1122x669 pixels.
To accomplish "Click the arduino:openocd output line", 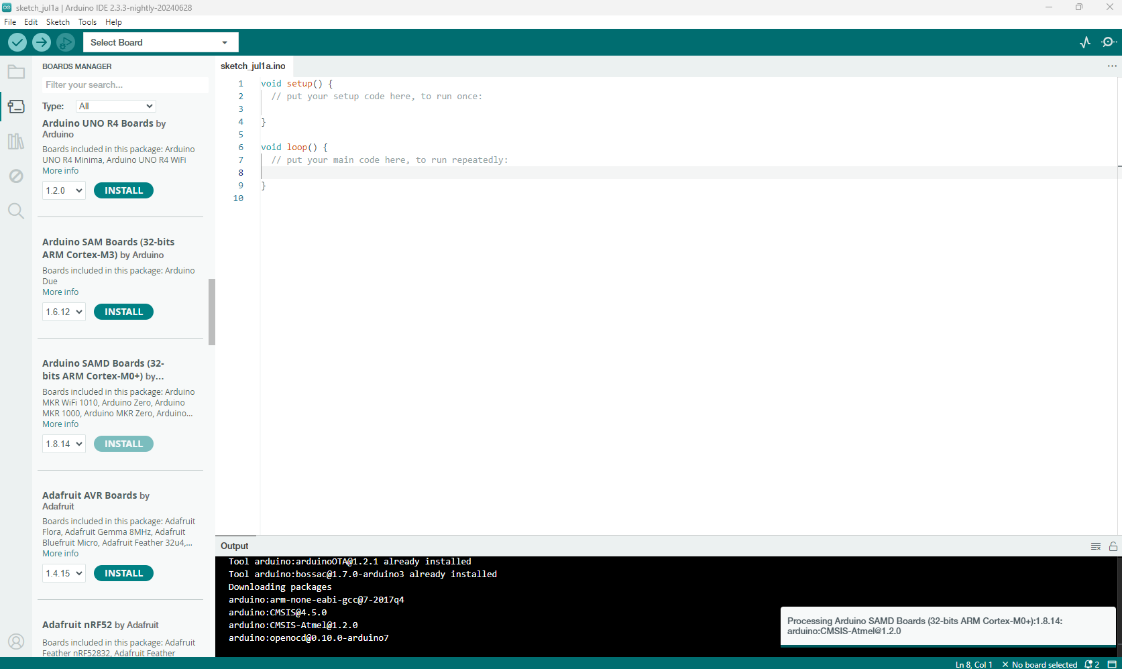I will tap(308, 638).
